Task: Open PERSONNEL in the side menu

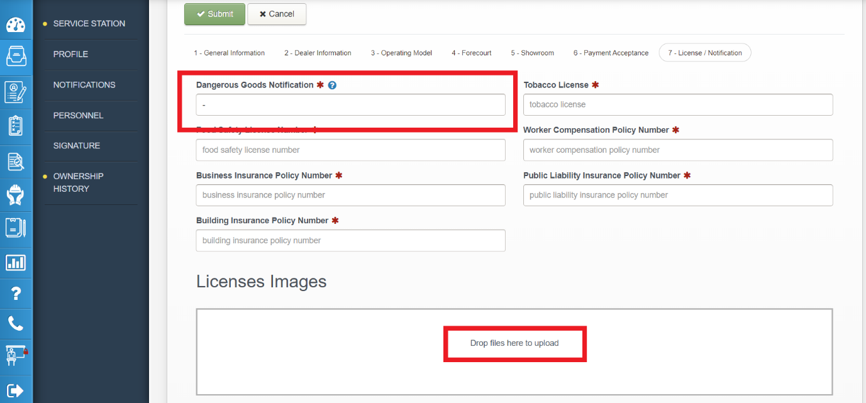Action: [78, 116]
